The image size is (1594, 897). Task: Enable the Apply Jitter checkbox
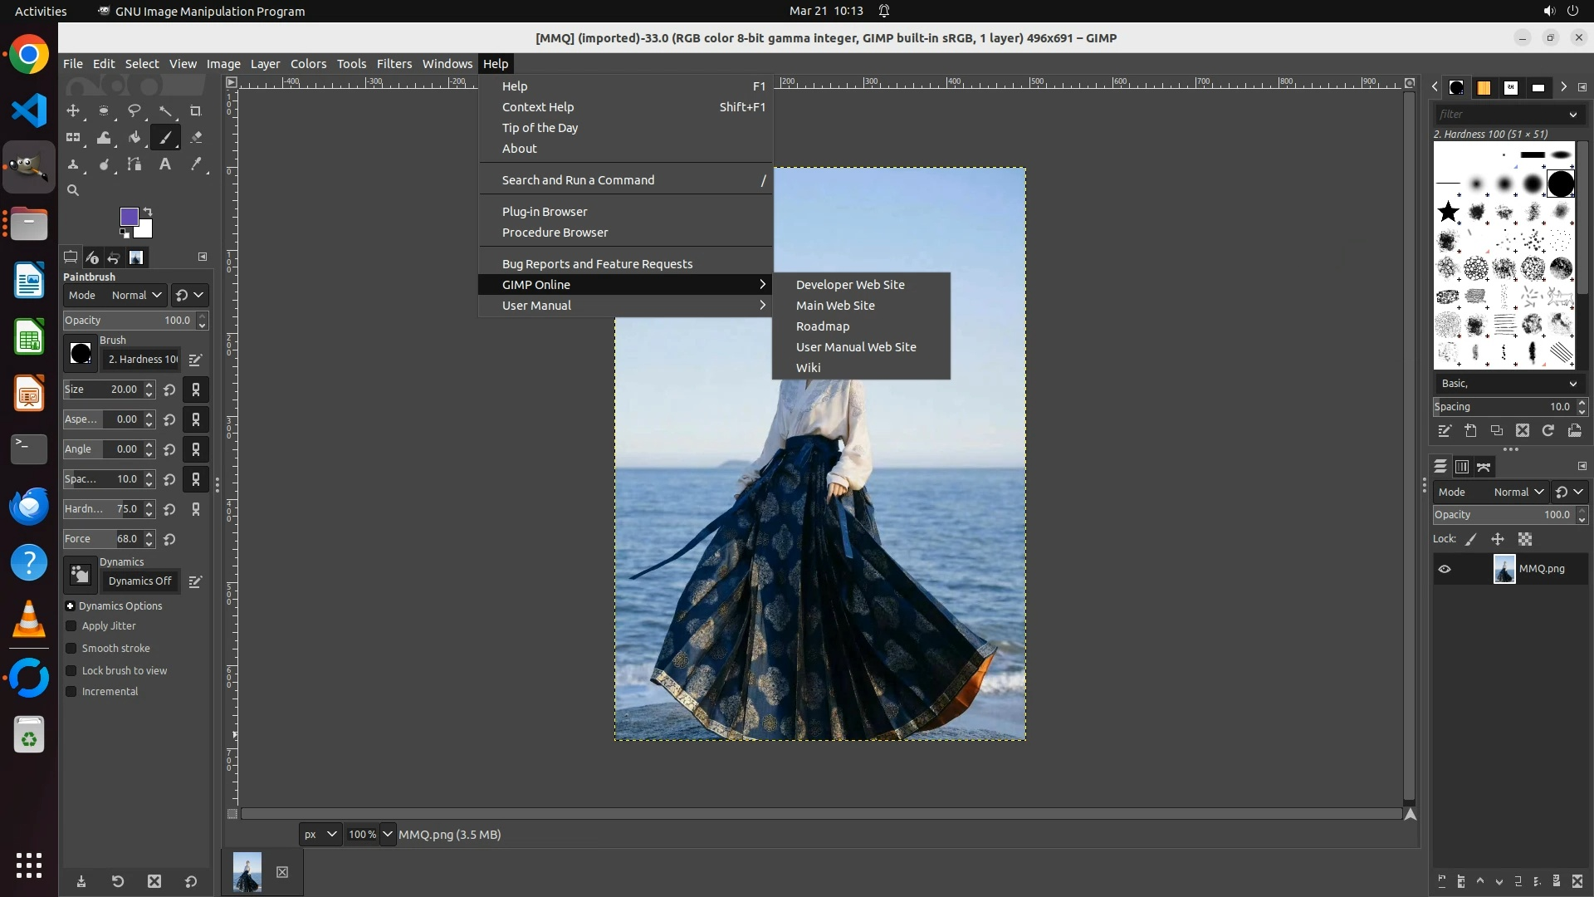click(71, 626)
